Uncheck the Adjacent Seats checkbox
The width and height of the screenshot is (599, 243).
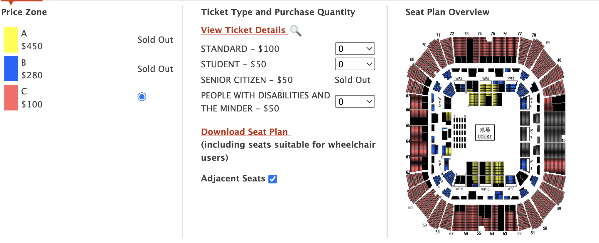(273, 179)
